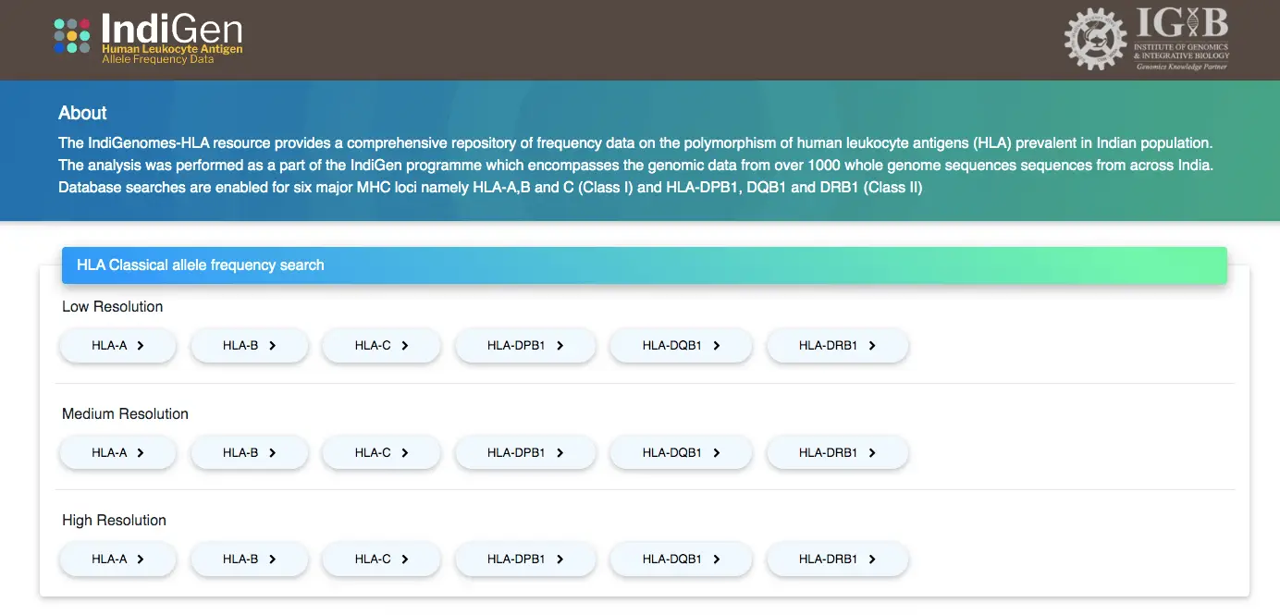Select High Resolution HLA-DQB1 locus

pos(681,560)
